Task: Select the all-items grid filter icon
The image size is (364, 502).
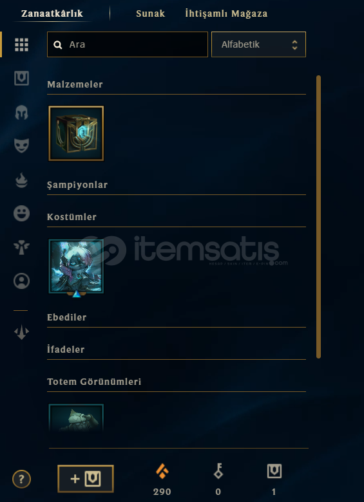Action: pyautogui.click(x=21, y=44)
